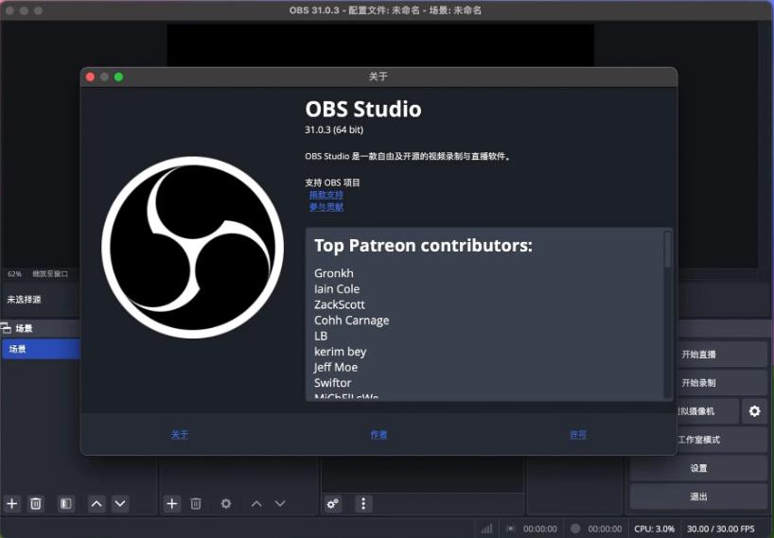The image size is (774, 538).
Task: Open 设置 settings button
Action: tap(698, 468)
